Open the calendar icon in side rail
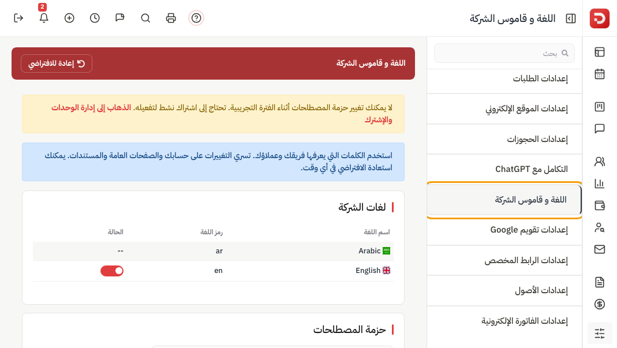The height and width of the screenshot is (348, 617). pos(599,74)
